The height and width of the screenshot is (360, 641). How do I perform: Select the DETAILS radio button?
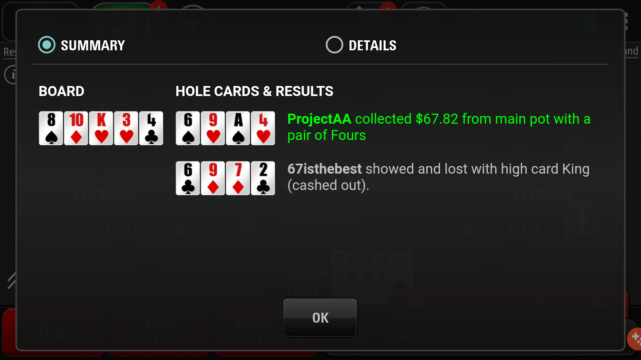point(334,45)
